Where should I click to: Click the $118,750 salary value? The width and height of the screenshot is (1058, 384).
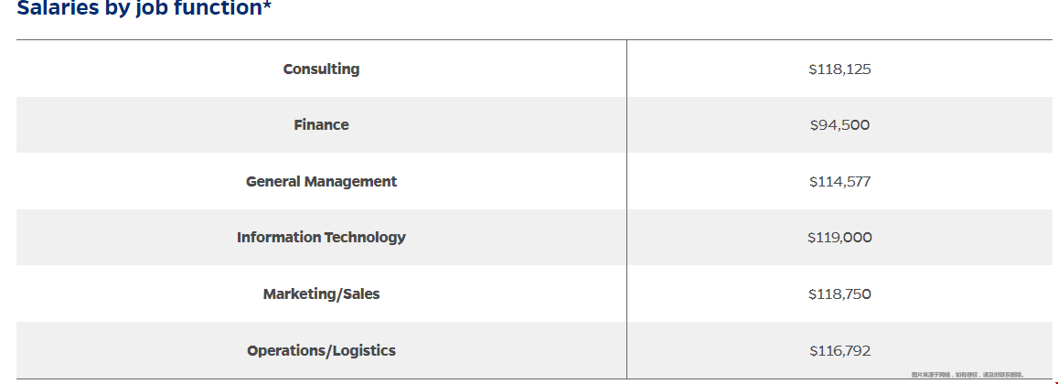pyautogui.click(x=839, y=294)
